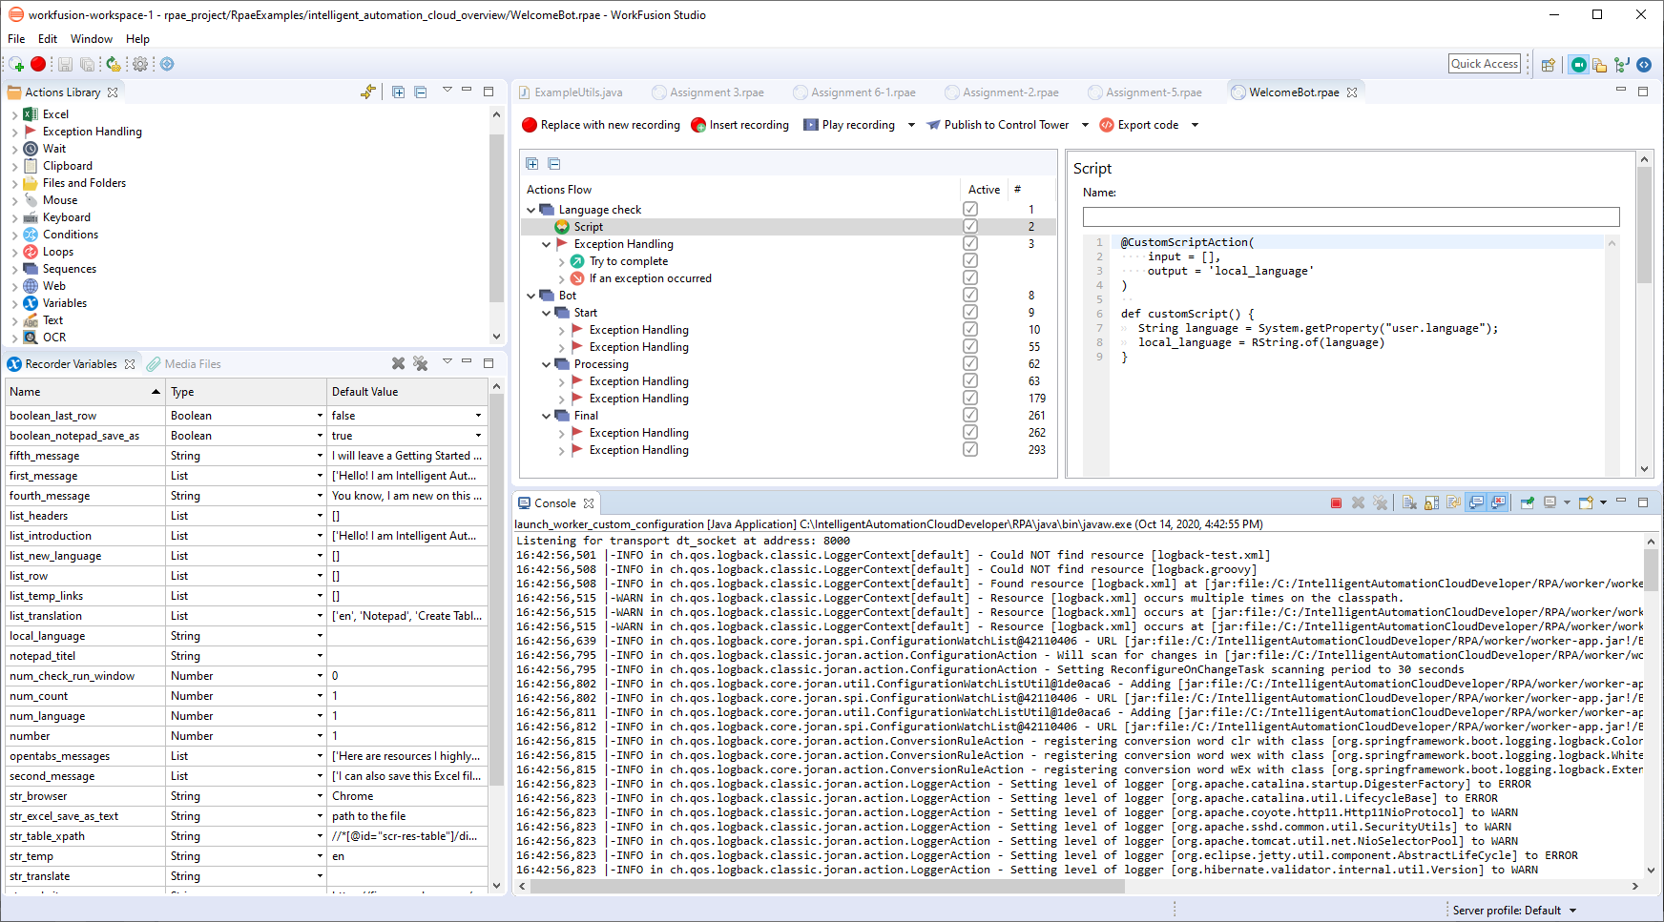The width and height of the screenshot is (1664, 922).
Task: Click Export code button
Action: tap(1139, 125)
